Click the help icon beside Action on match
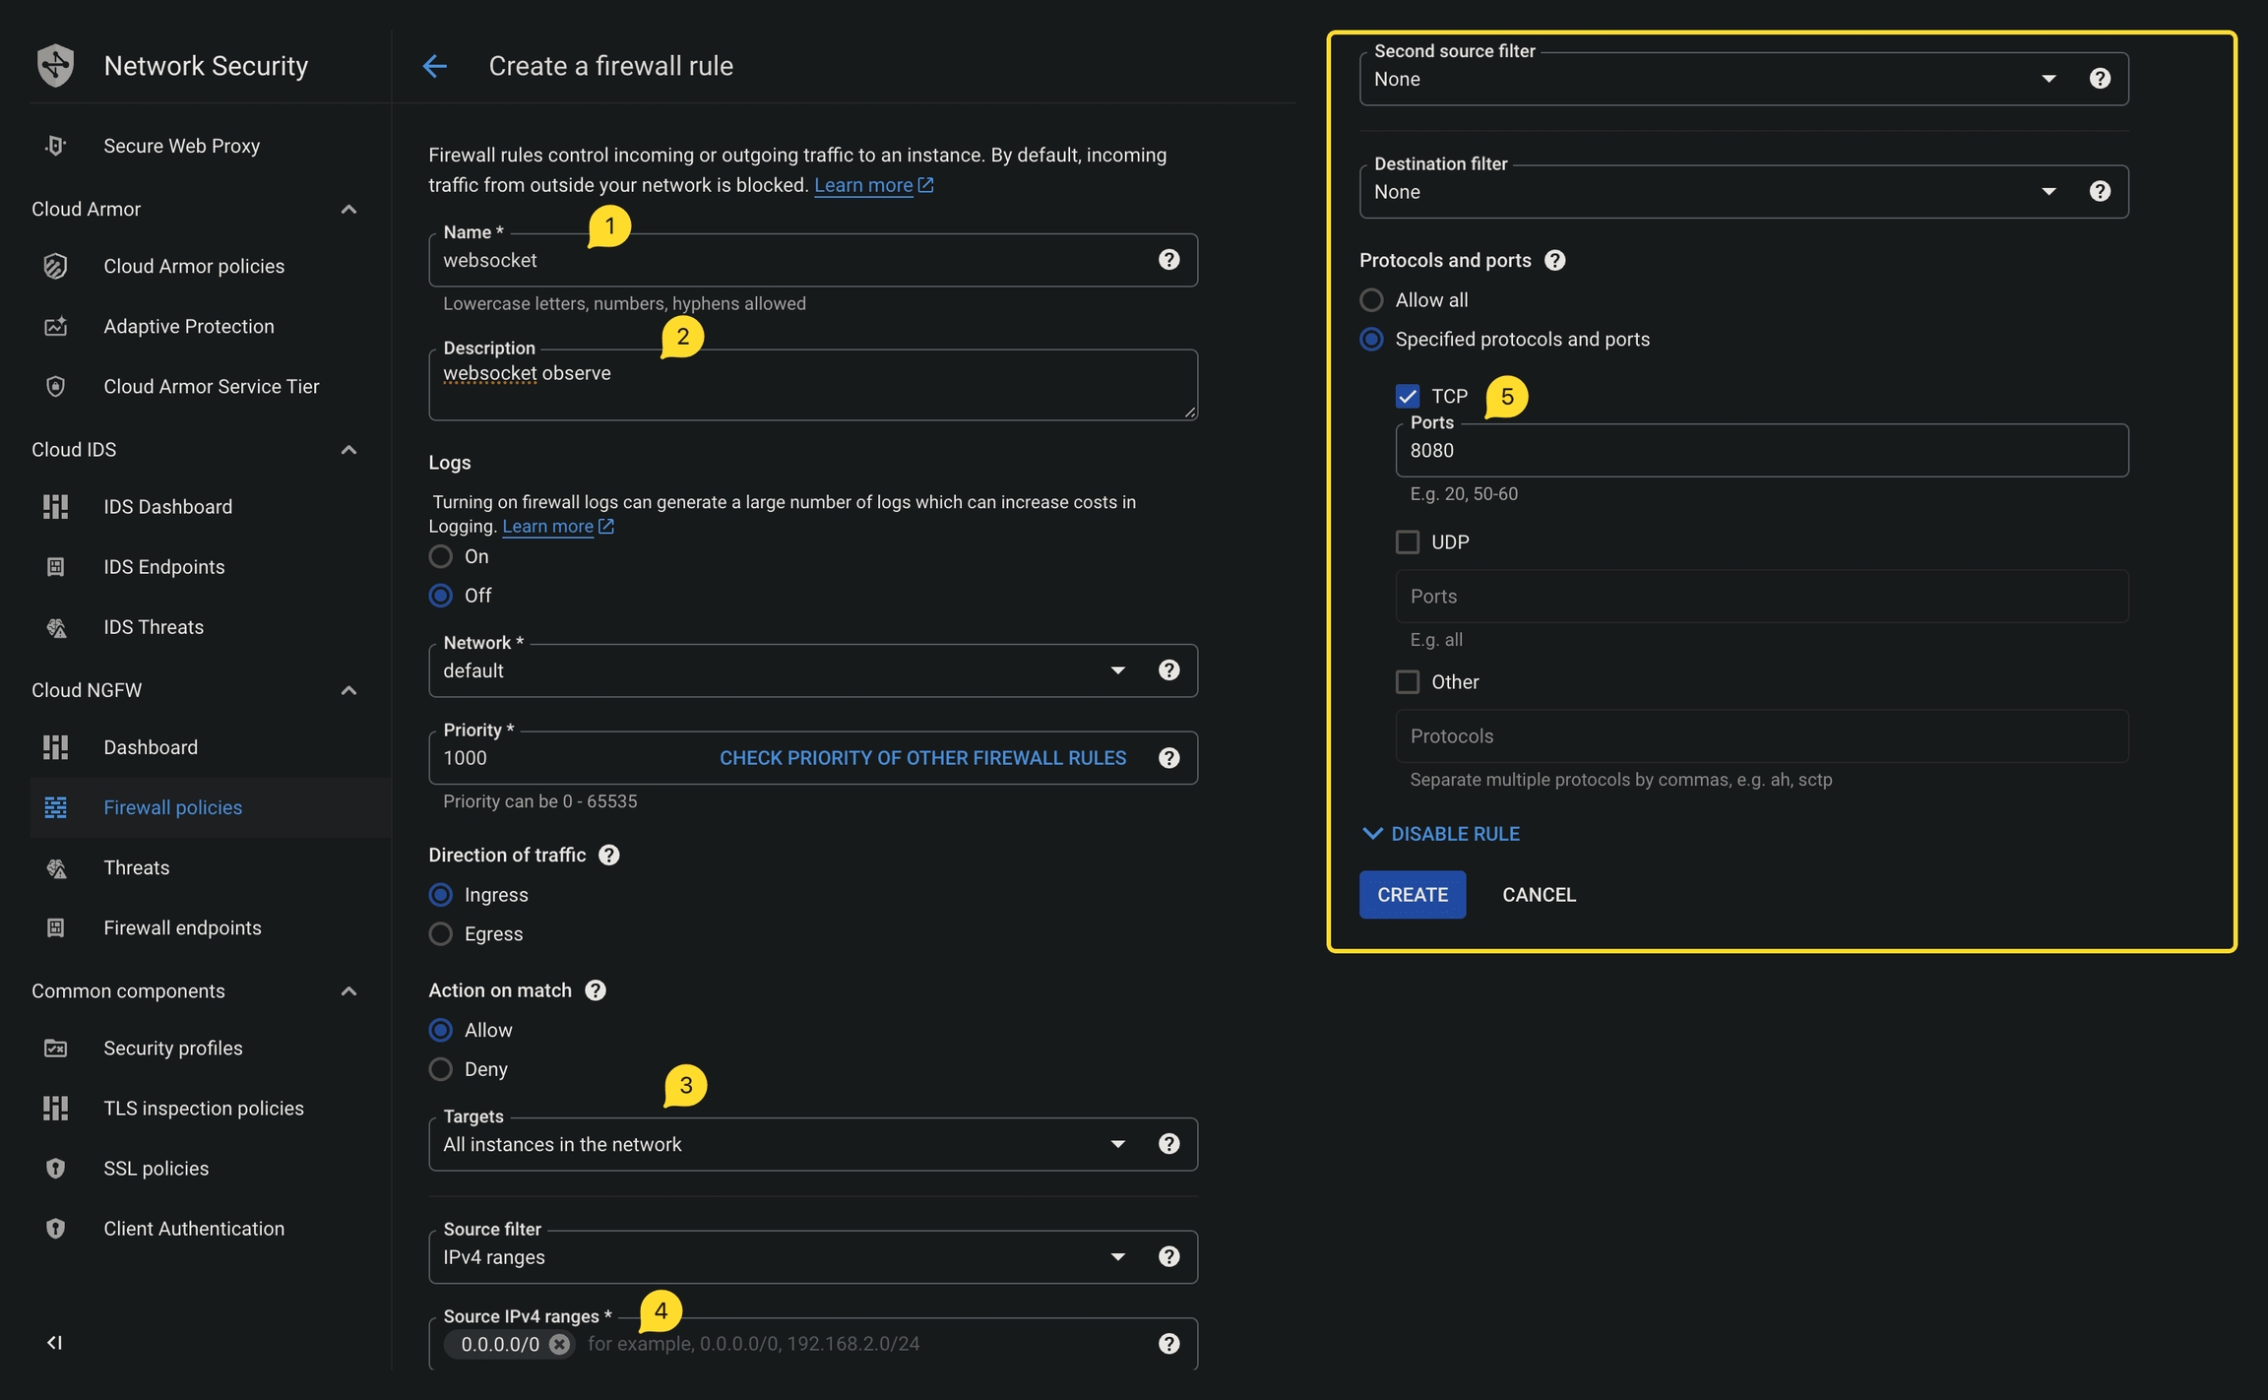 click(595, 990)
